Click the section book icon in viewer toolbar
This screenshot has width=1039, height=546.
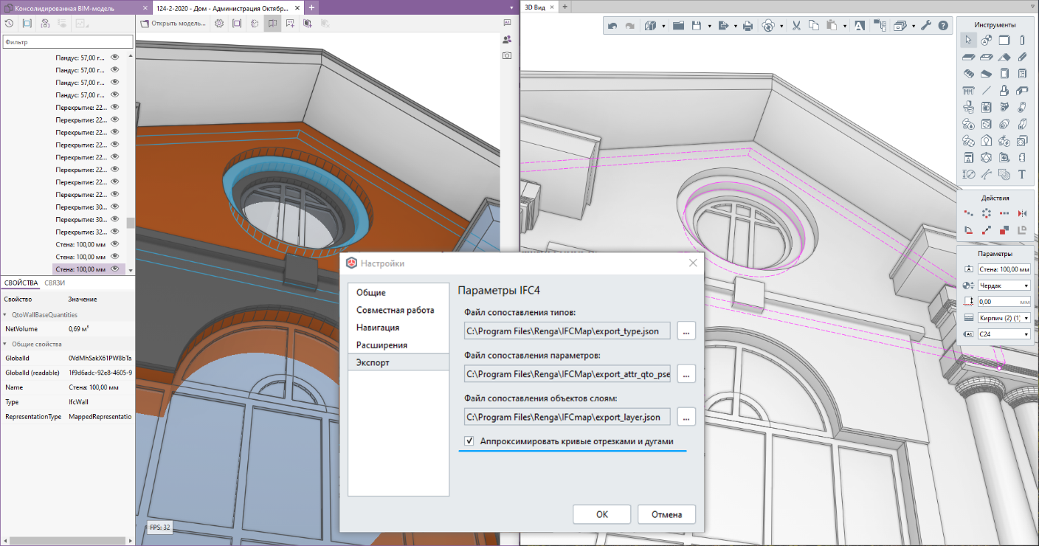tap(272, 24)
